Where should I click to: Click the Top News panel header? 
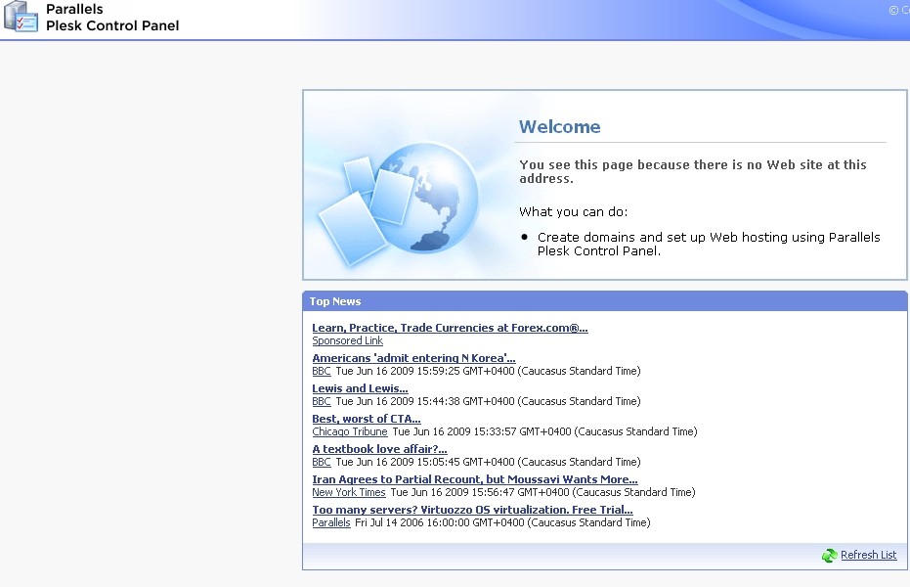(335, 301)
